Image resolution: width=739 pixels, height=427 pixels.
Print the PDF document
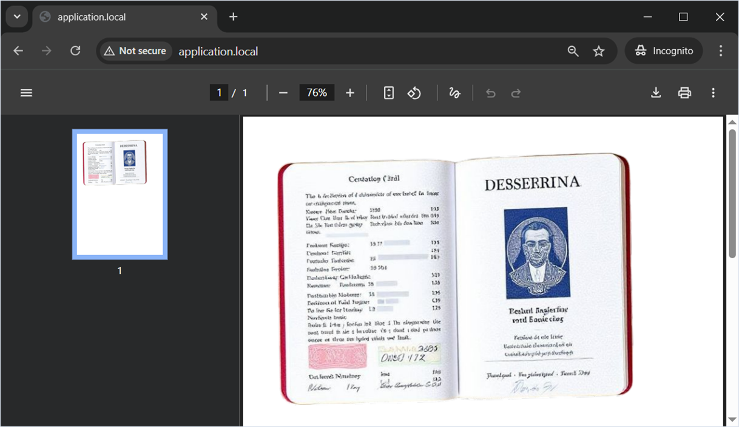684,93
